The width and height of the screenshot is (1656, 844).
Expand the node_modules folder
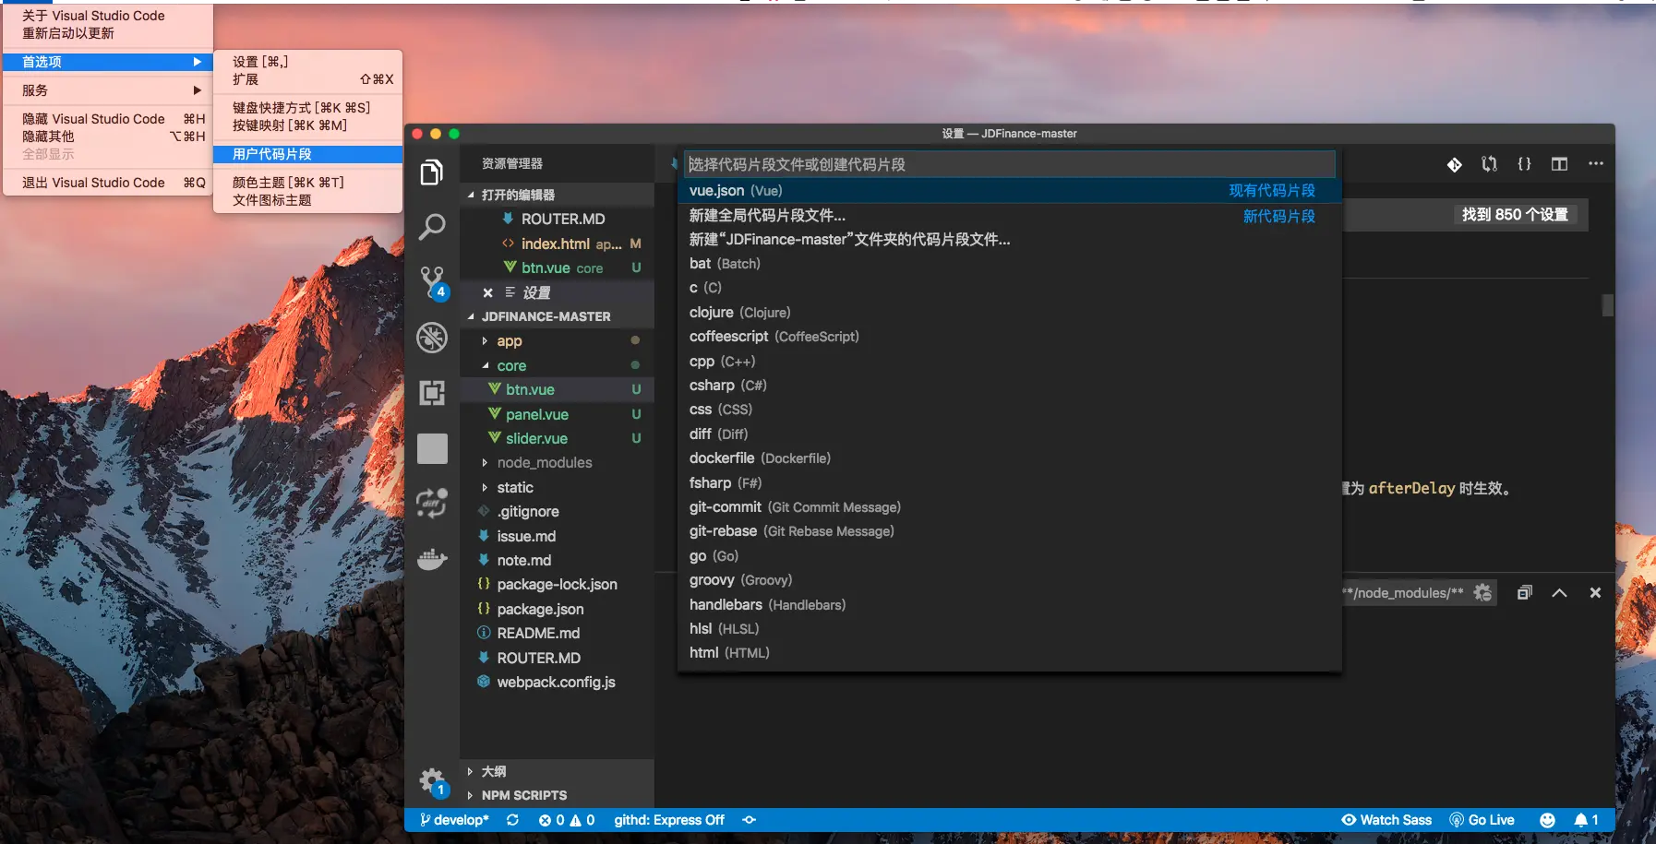click(557, 463)
